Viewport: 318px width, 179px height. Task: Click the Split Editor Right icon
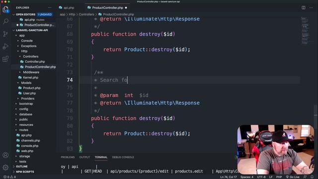pos(304,8)
